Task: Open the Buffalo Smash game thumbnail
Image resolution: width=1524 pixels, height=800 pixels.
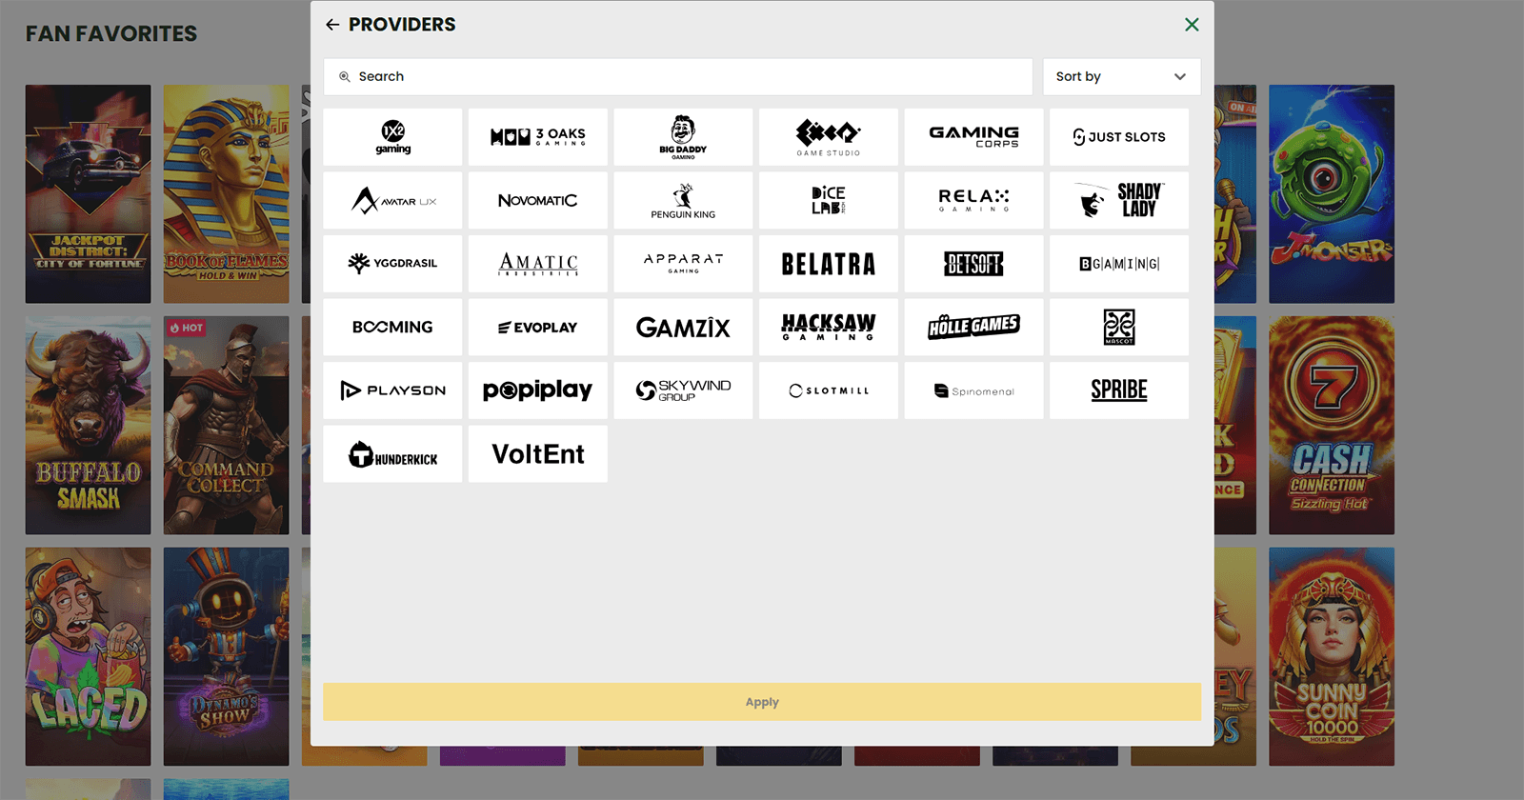Action: (88, 425)
